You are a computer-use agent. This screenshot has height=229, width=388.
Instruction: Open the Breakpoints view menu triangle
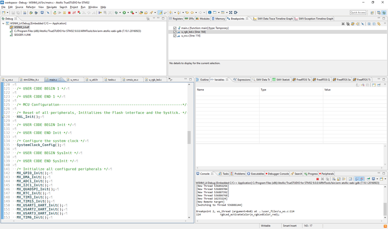pyautogui.click(x=385, y=24)
